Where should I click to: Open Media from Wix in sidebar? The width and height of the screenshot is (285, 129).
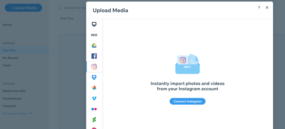pyautogui.click(x=14, y=91)
